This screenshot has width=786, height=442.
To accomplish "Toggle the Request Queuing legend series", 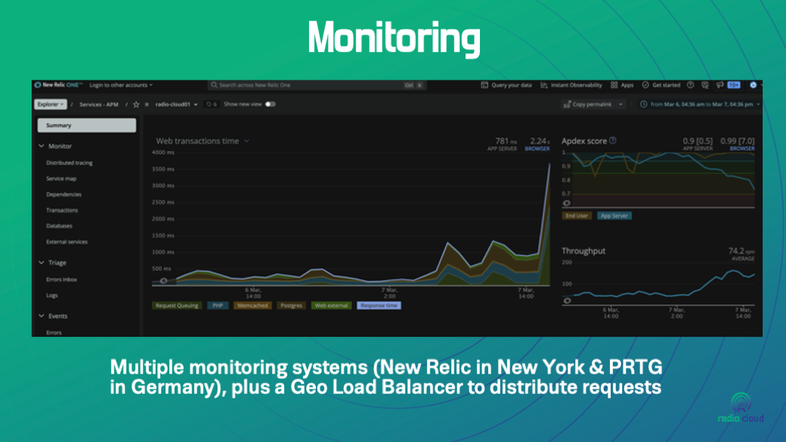I will point(177,306).
